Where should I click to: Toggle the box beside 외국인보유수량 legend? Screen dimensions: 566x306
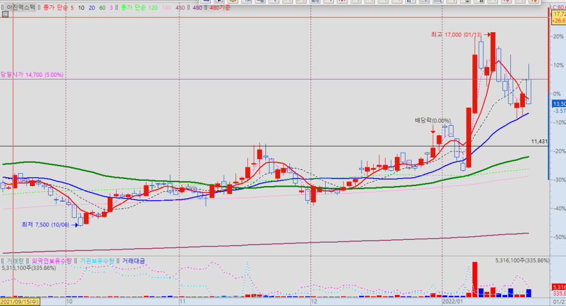[x=29, y=260]
